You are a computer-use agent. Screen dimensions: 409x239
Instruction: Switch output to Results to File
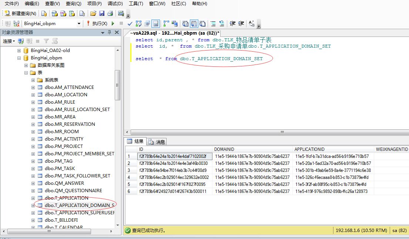pyautogui.click(x=202, y=24)
